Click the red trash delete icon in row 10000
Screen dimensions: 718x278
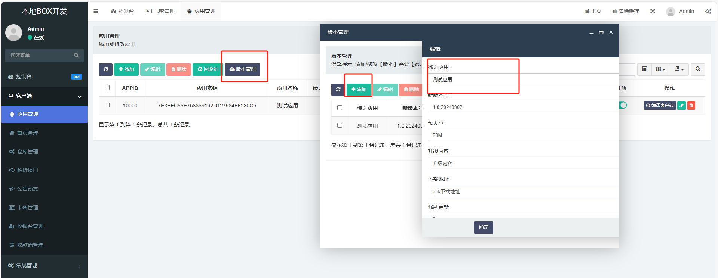point(691,106)
